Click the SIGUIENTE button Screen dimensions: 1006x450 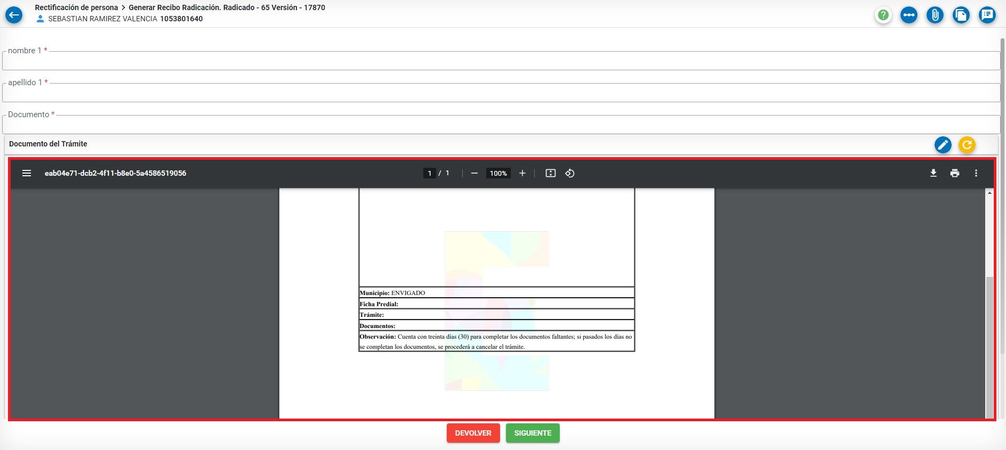(x=533, y=433)
